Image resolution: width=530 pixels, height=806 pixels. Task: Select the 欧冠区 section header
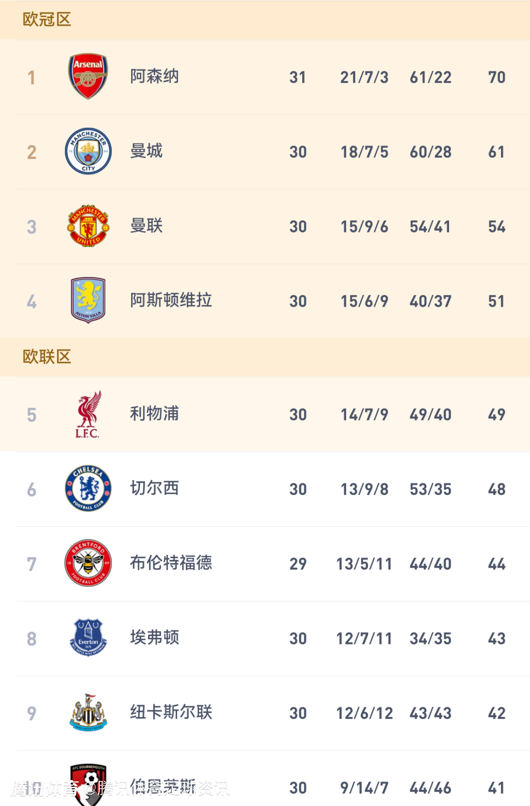[x=47, y=20]
